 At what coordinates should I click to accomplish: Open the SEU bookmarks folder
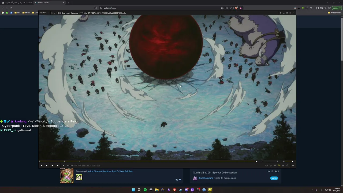[17, 13]
